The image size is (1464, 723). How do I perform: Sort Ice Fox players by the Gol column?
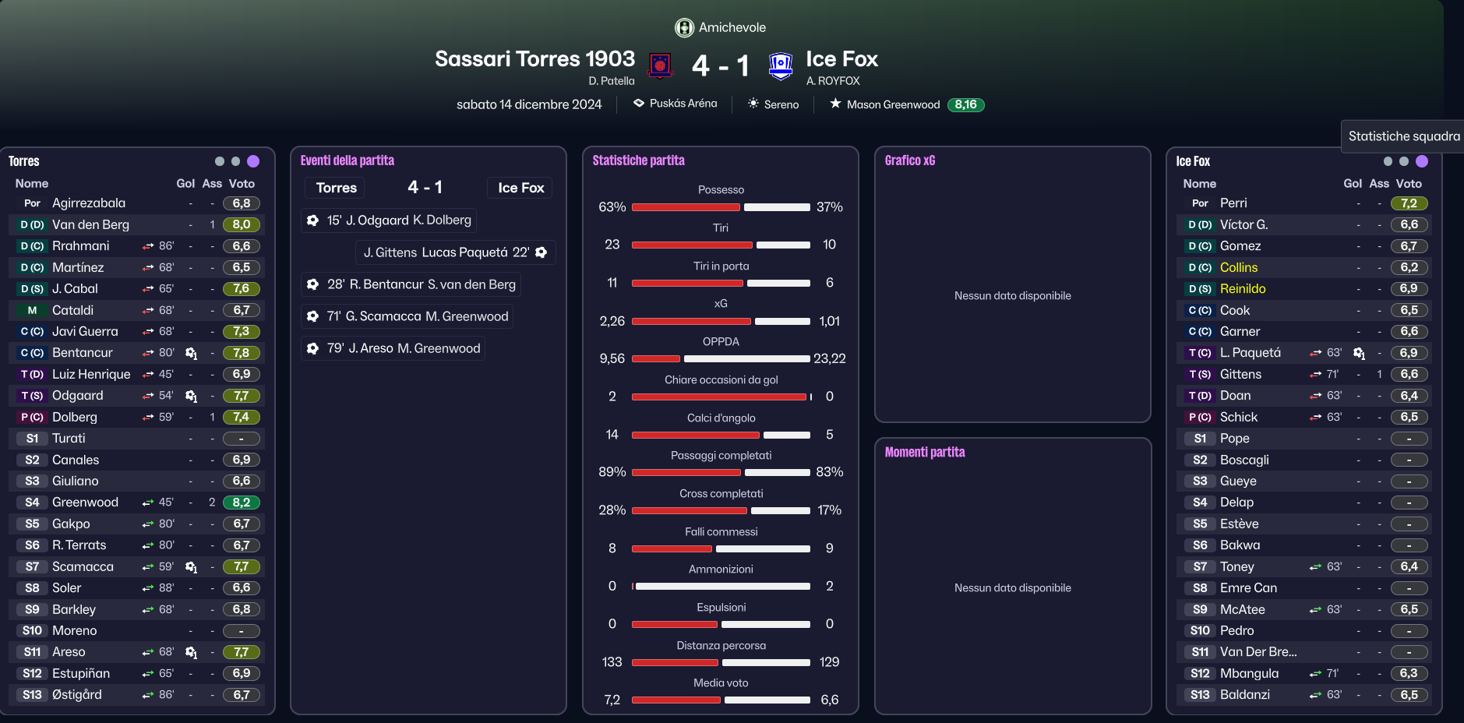1353,184
